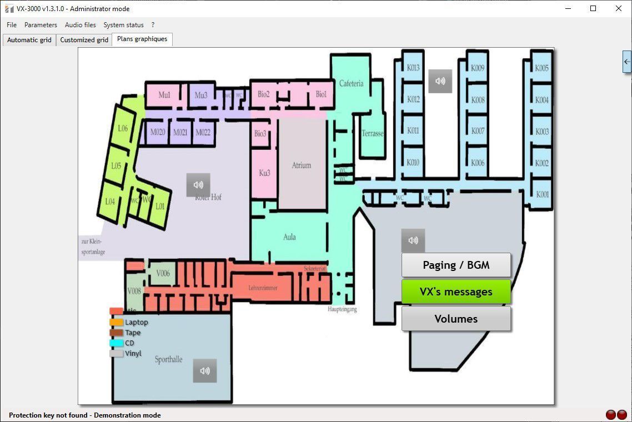This screenshot has width=632, height=422.
Task: Switch to the Automatic grid tab
Action: point(29,40)
